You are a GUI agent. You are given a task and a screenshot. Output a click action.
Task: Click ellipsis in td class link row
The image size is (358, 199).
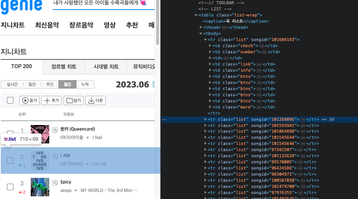(259, 64)
